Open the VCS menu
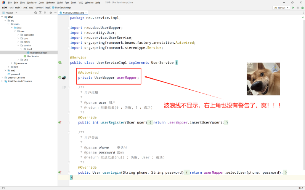This screenshot has height=190, width=305. 80,3
